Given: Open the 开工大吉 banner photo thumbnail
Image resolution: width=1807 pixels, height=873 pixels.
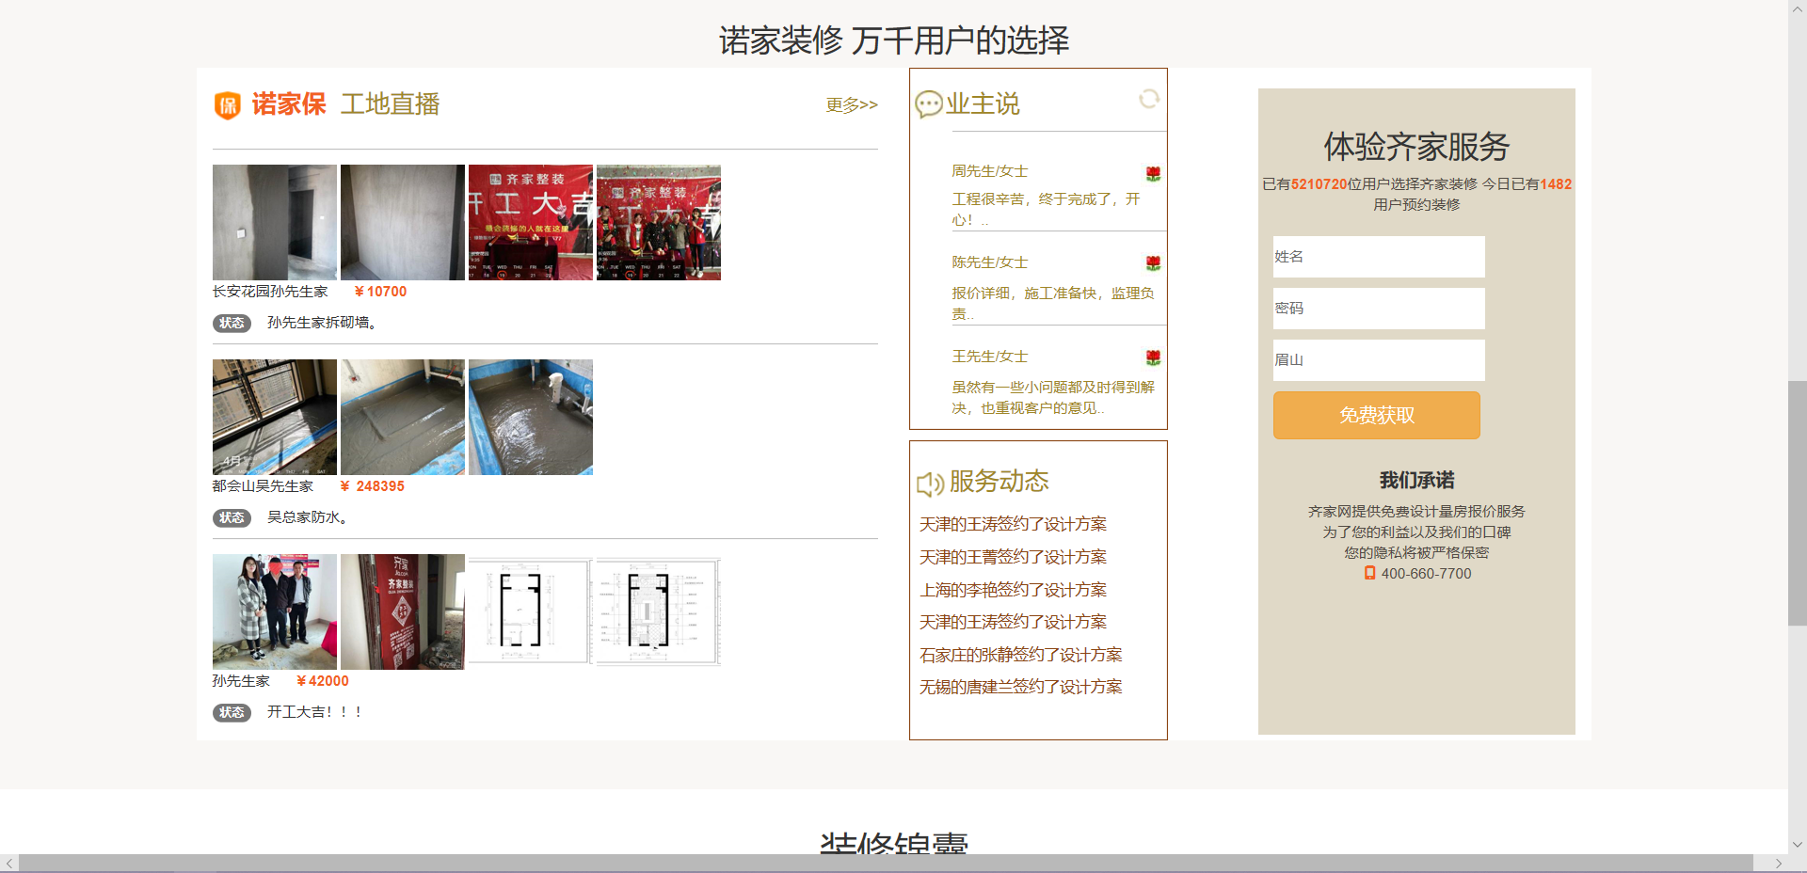Looking at the screenshot, I should coord(531,223).
